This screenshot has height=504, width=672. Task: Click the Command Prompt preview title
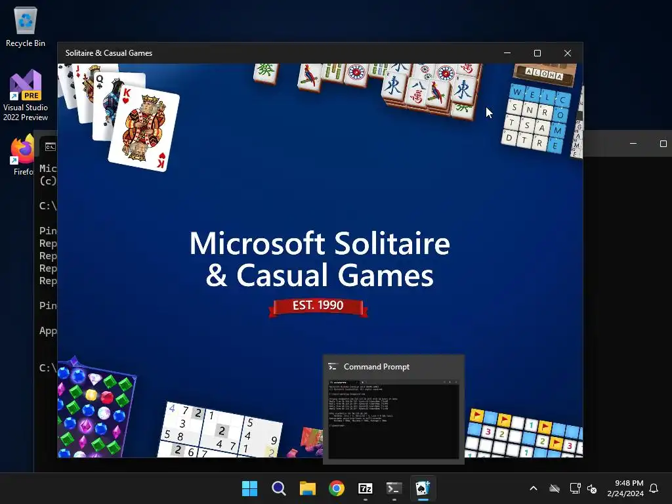[376, 367]
